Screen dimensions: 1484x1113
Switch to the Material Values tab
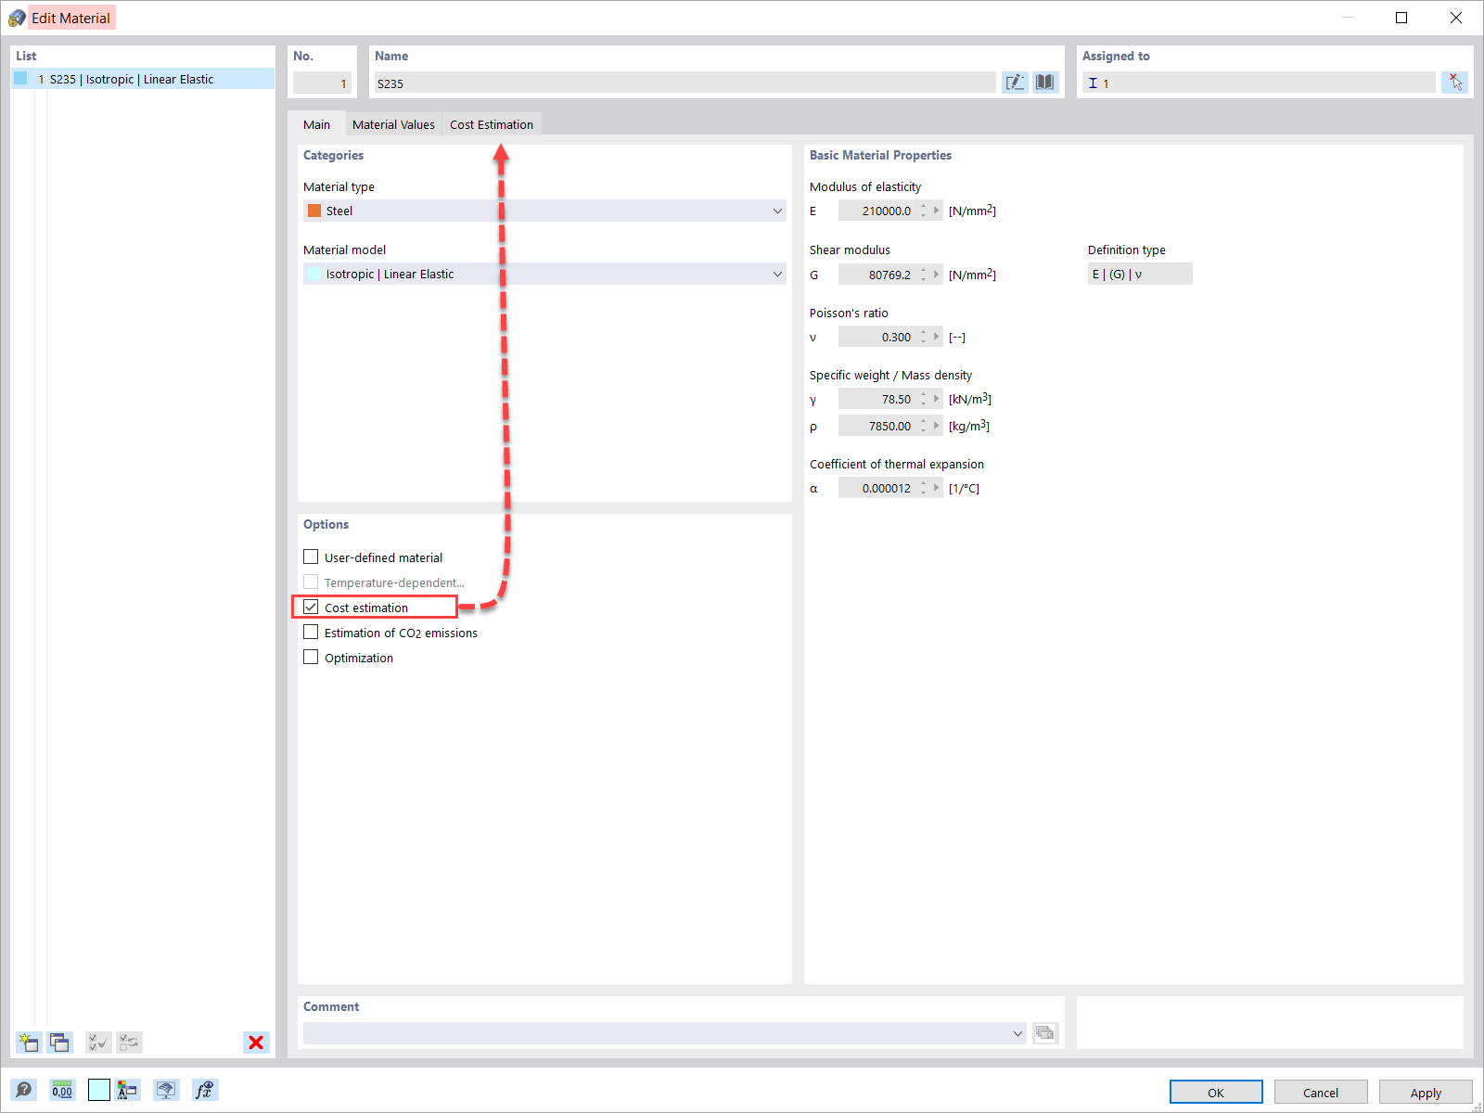(x=393, y=123)
